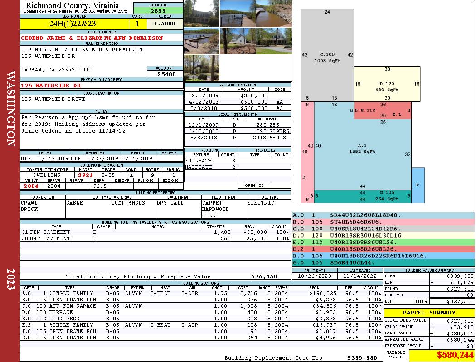Select the teal G.105 porch area

point(363,196)
